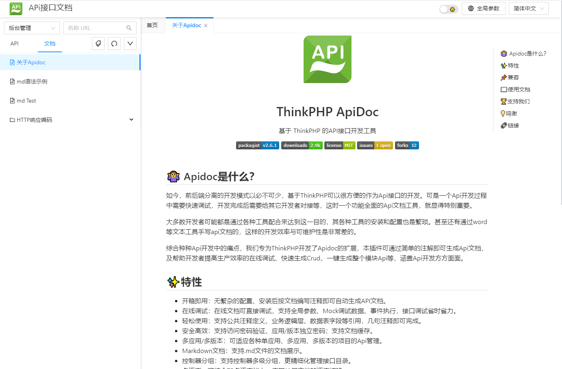Type in the 名称 URL search field

[95, 28]
